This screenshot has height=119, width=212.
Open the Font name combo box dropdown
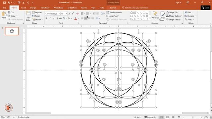pyautogui.click(x=59, y=14)
